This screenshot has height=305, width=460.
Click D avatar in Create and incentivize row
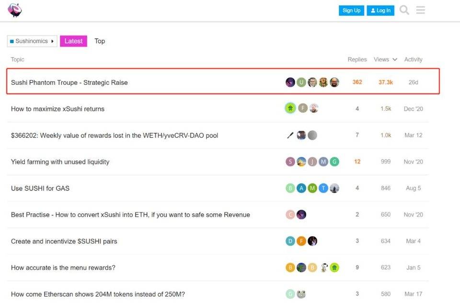coord(290,241)
